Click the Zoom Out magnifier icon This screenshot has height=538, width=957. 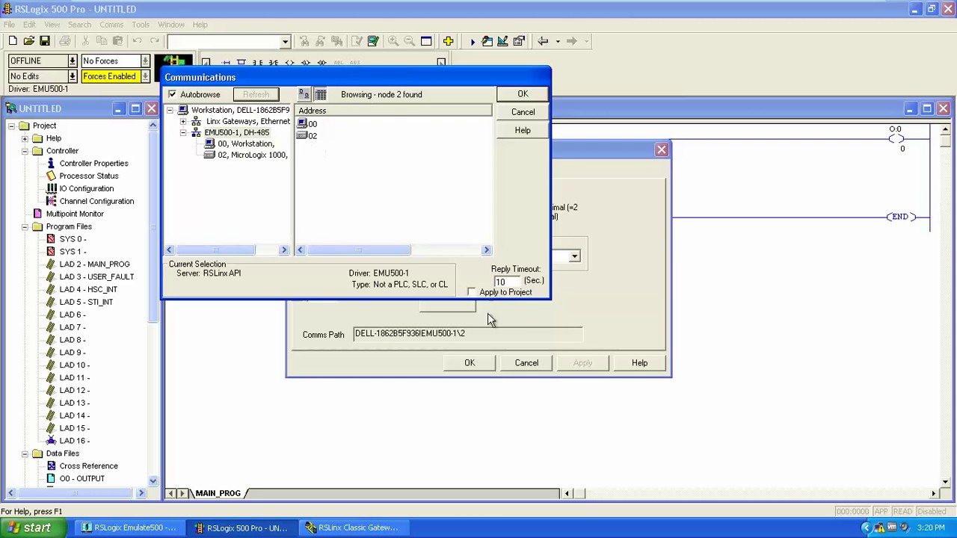coord(409,41)
